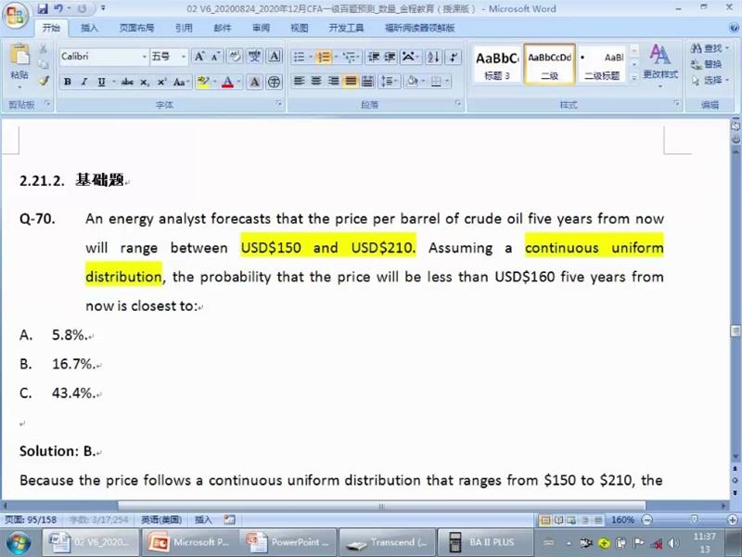Click Grow Font icon
Screen dimensions: 742x557
(199, 57)
